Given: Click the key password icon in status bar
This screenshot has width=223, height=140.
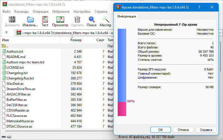Looking at the screenshot, I should [x=9, y=137].
